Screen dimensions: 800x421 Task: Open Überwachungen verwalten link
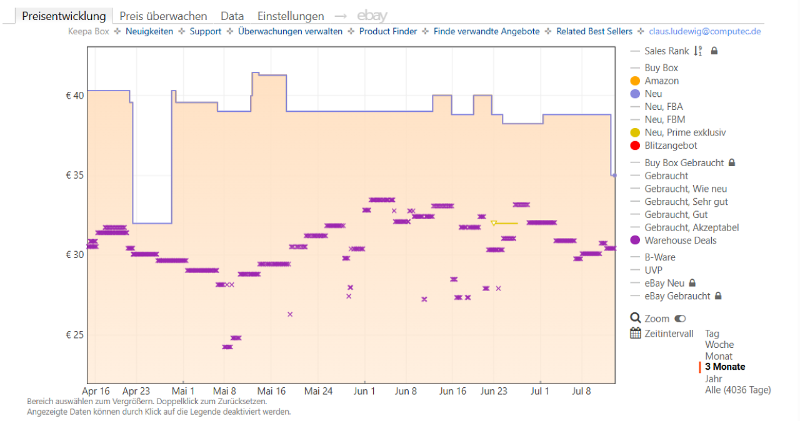click(290, 31)
